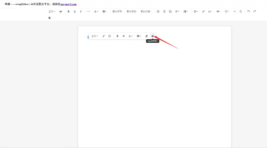Toggle strikethrough in the floating toolbar
267x148 pixels.
tap(124, 36)
